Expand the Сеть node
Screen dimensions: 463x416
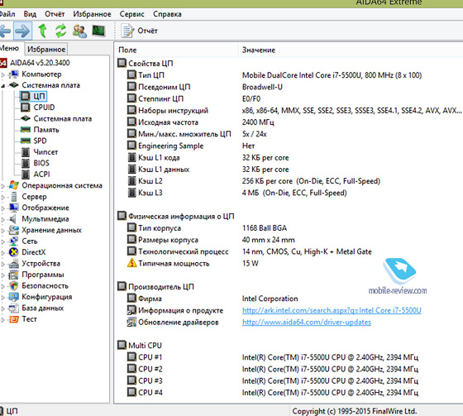(3, 241)
